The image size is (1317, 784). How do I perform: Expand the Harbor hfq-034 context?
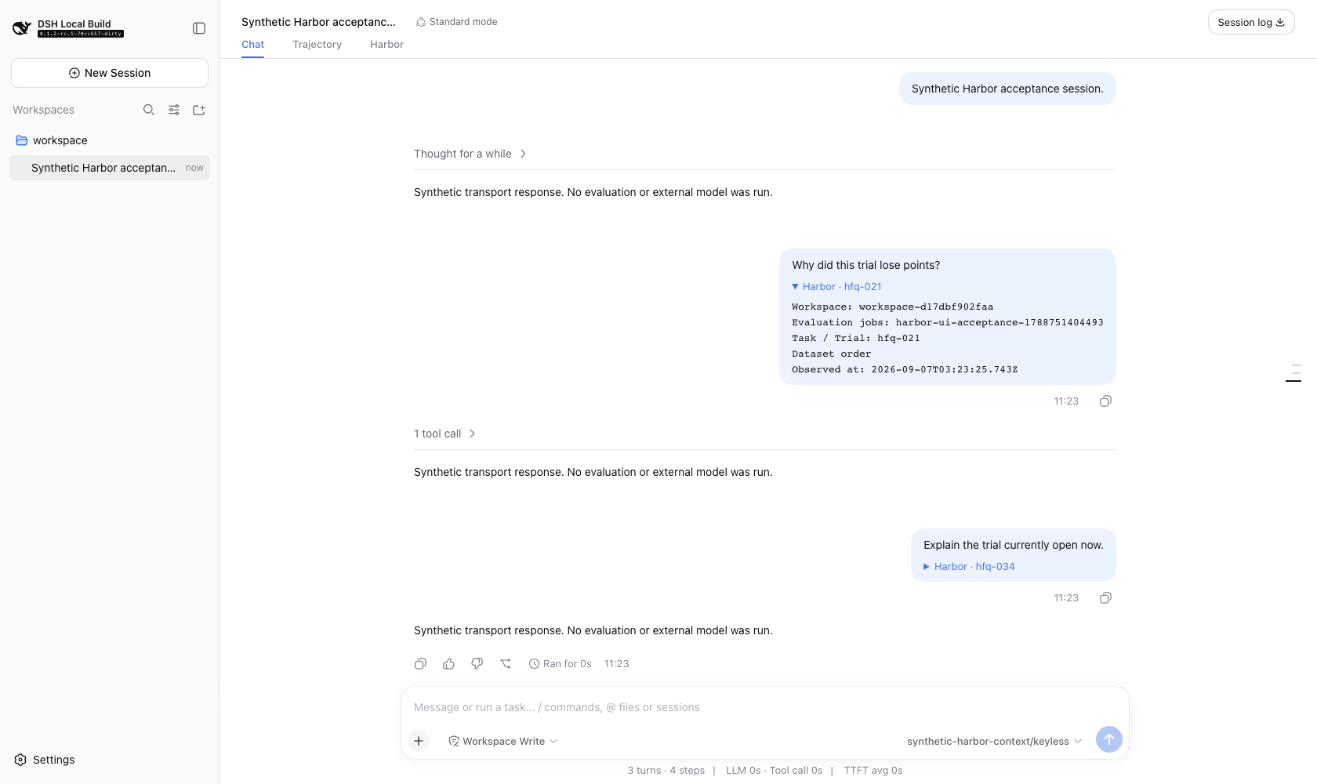point(969,567)
